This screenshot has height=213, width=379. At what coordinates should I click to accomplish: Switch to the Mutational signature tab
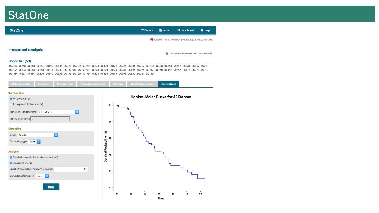coord(142,84)
